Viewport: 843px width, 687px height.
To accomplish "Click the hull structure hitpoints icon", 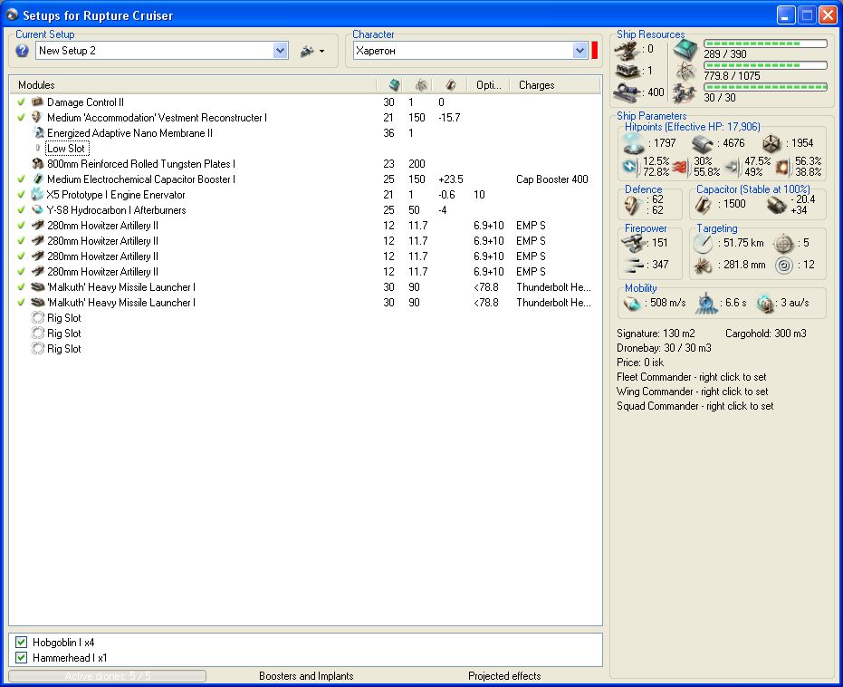I will [771, 143].
